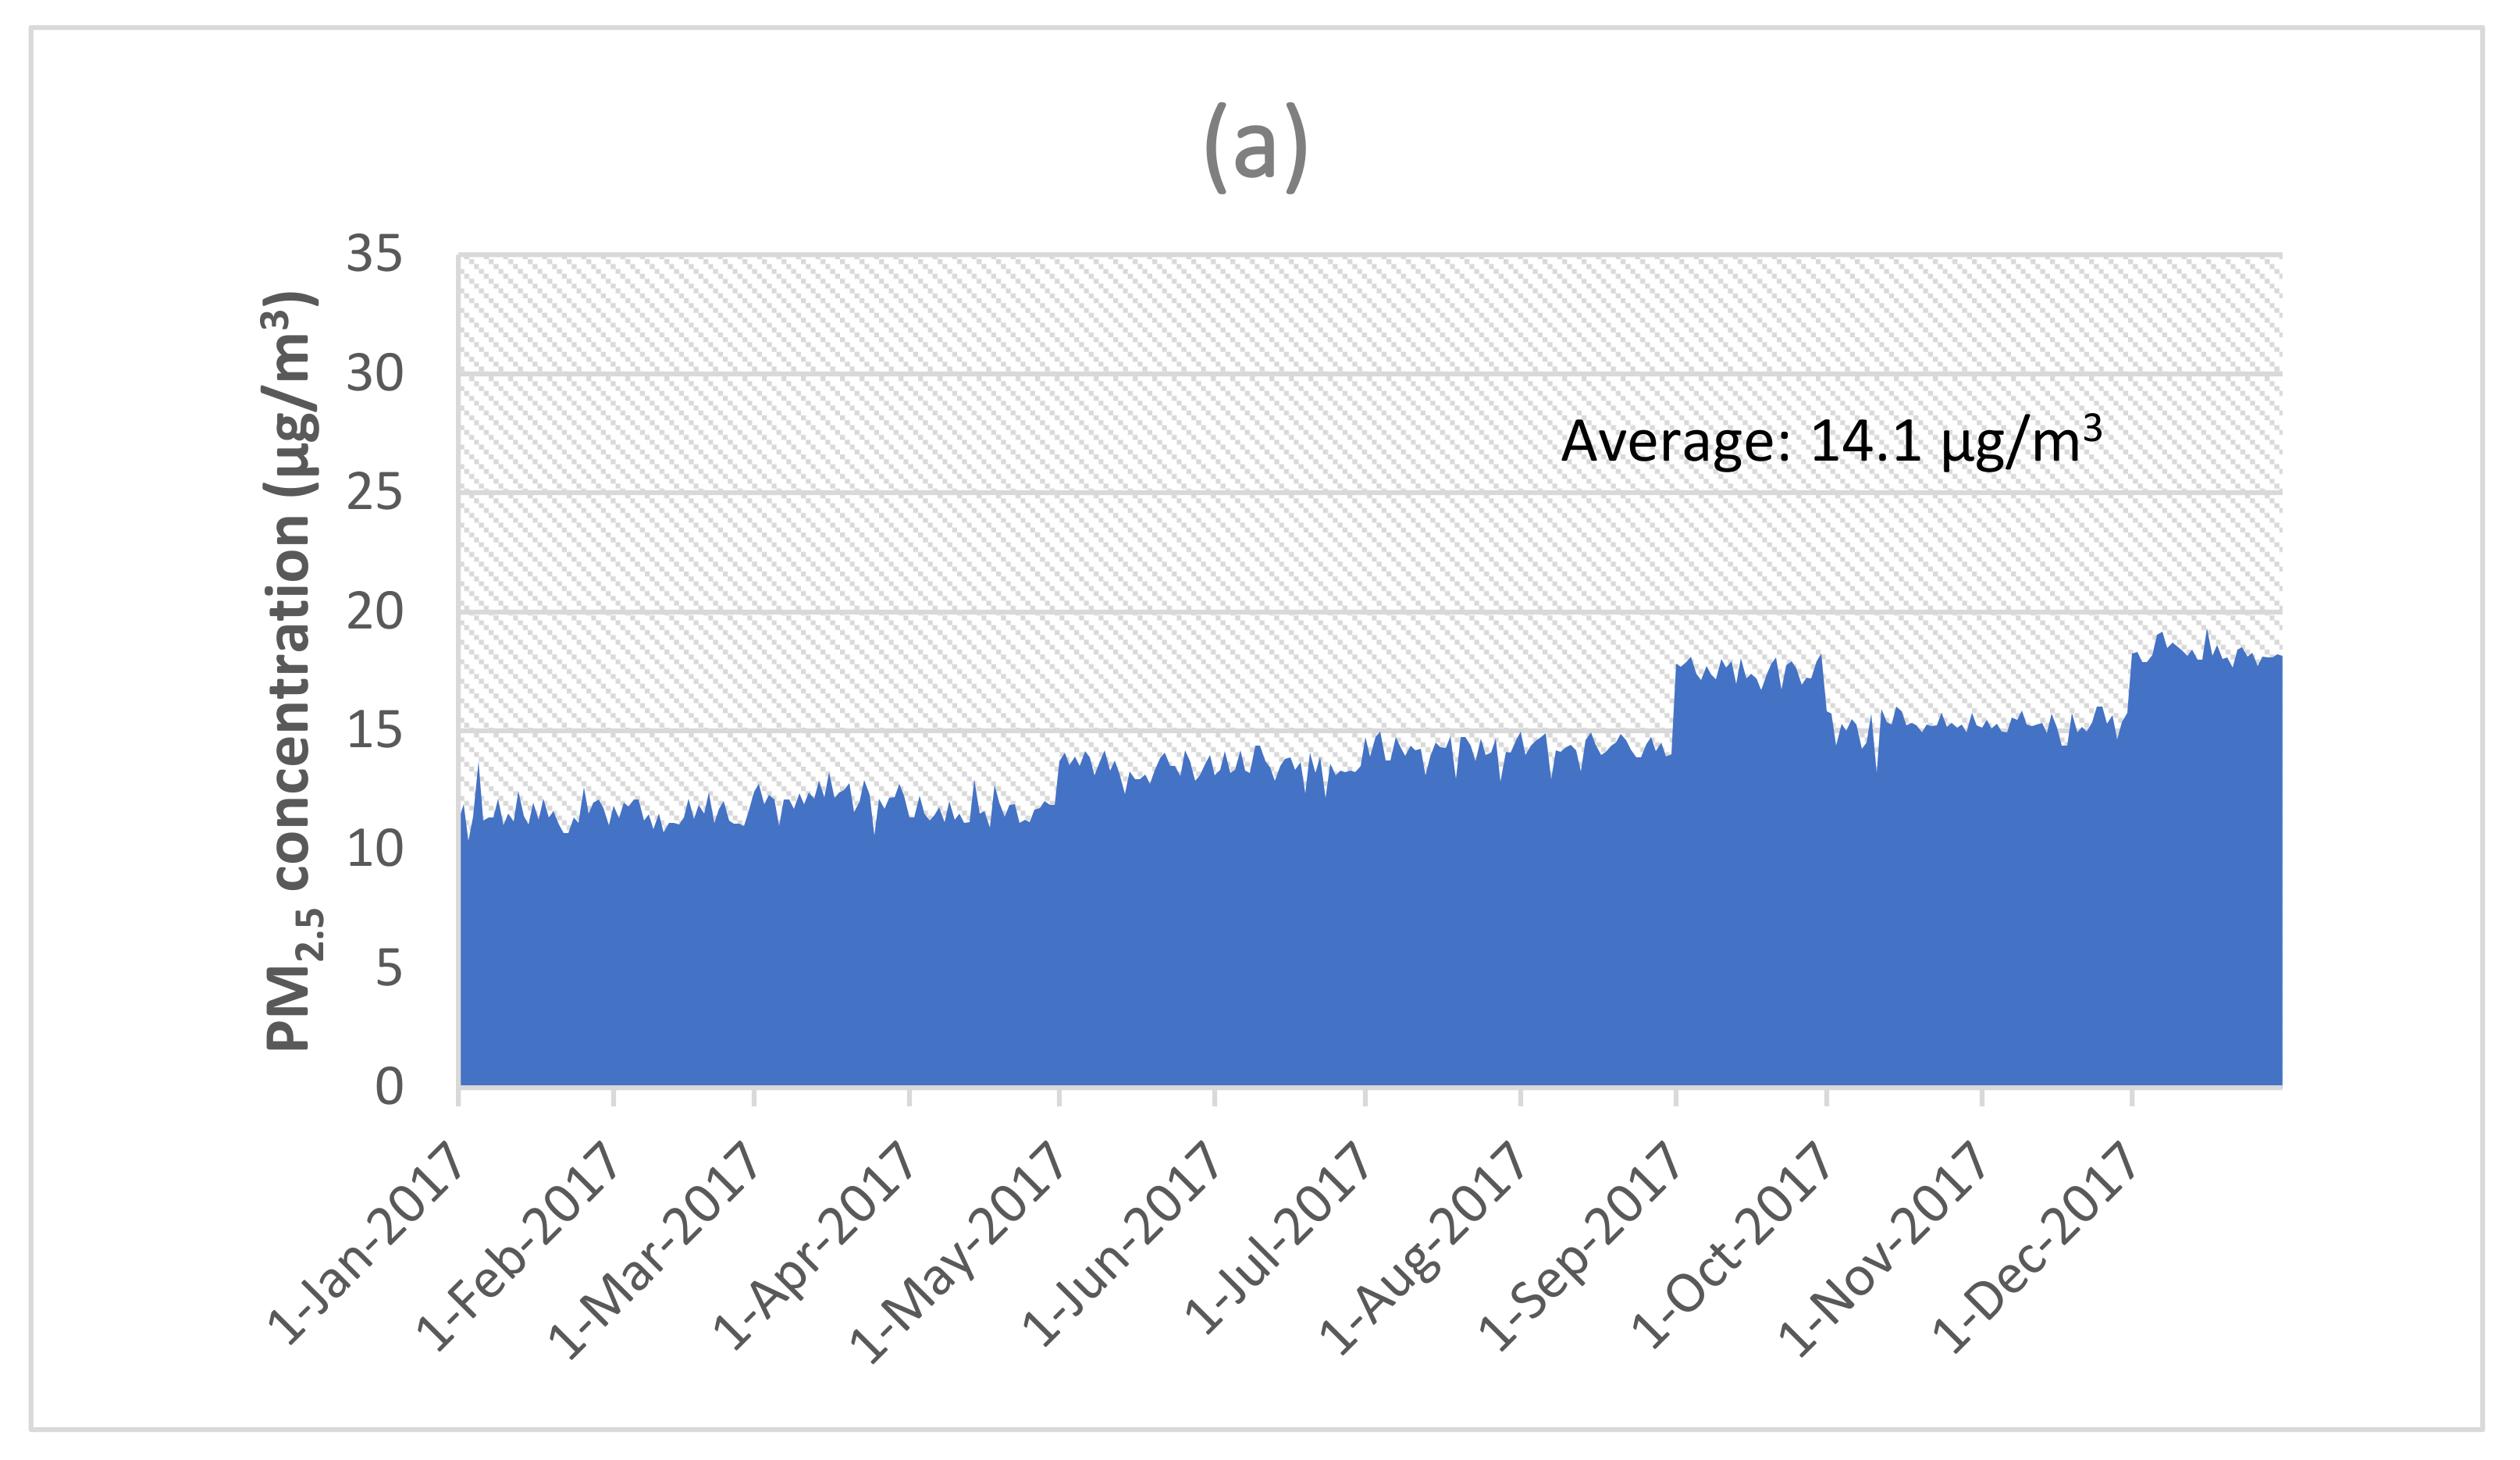Click the 1-Jan-2017 axis label
Screen dimensions: 2520x1460
pos(366,1242)
